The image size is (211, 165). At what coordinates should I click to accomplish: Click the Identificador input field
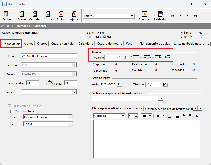[x=33, y=83]
